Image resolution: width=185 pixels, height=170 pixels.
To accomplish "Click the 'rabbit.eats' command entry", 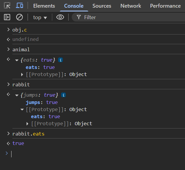I will (x=28, y=134).
